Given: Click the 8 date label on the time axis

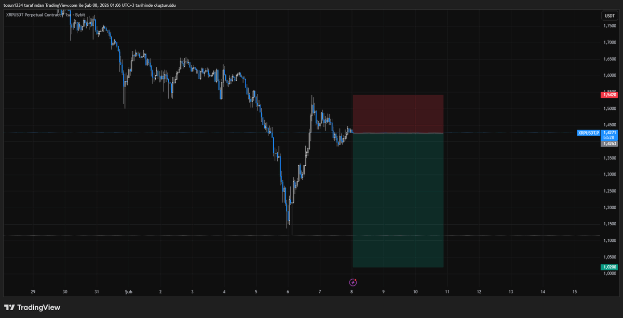Looking at the screenshot, I should click(351, 292).
